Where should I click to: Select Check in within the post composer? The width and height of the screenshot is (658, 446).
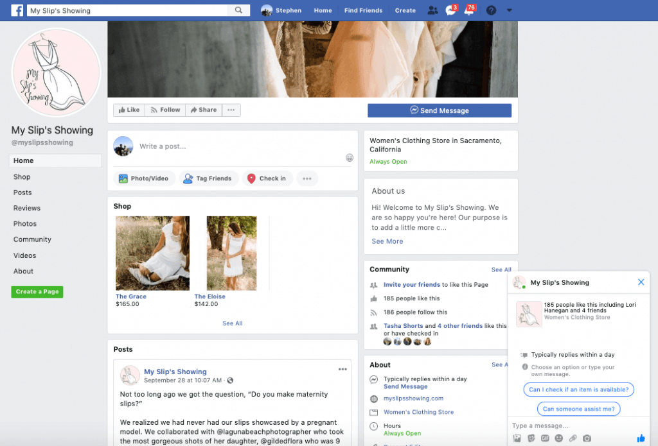coord(267,178)
